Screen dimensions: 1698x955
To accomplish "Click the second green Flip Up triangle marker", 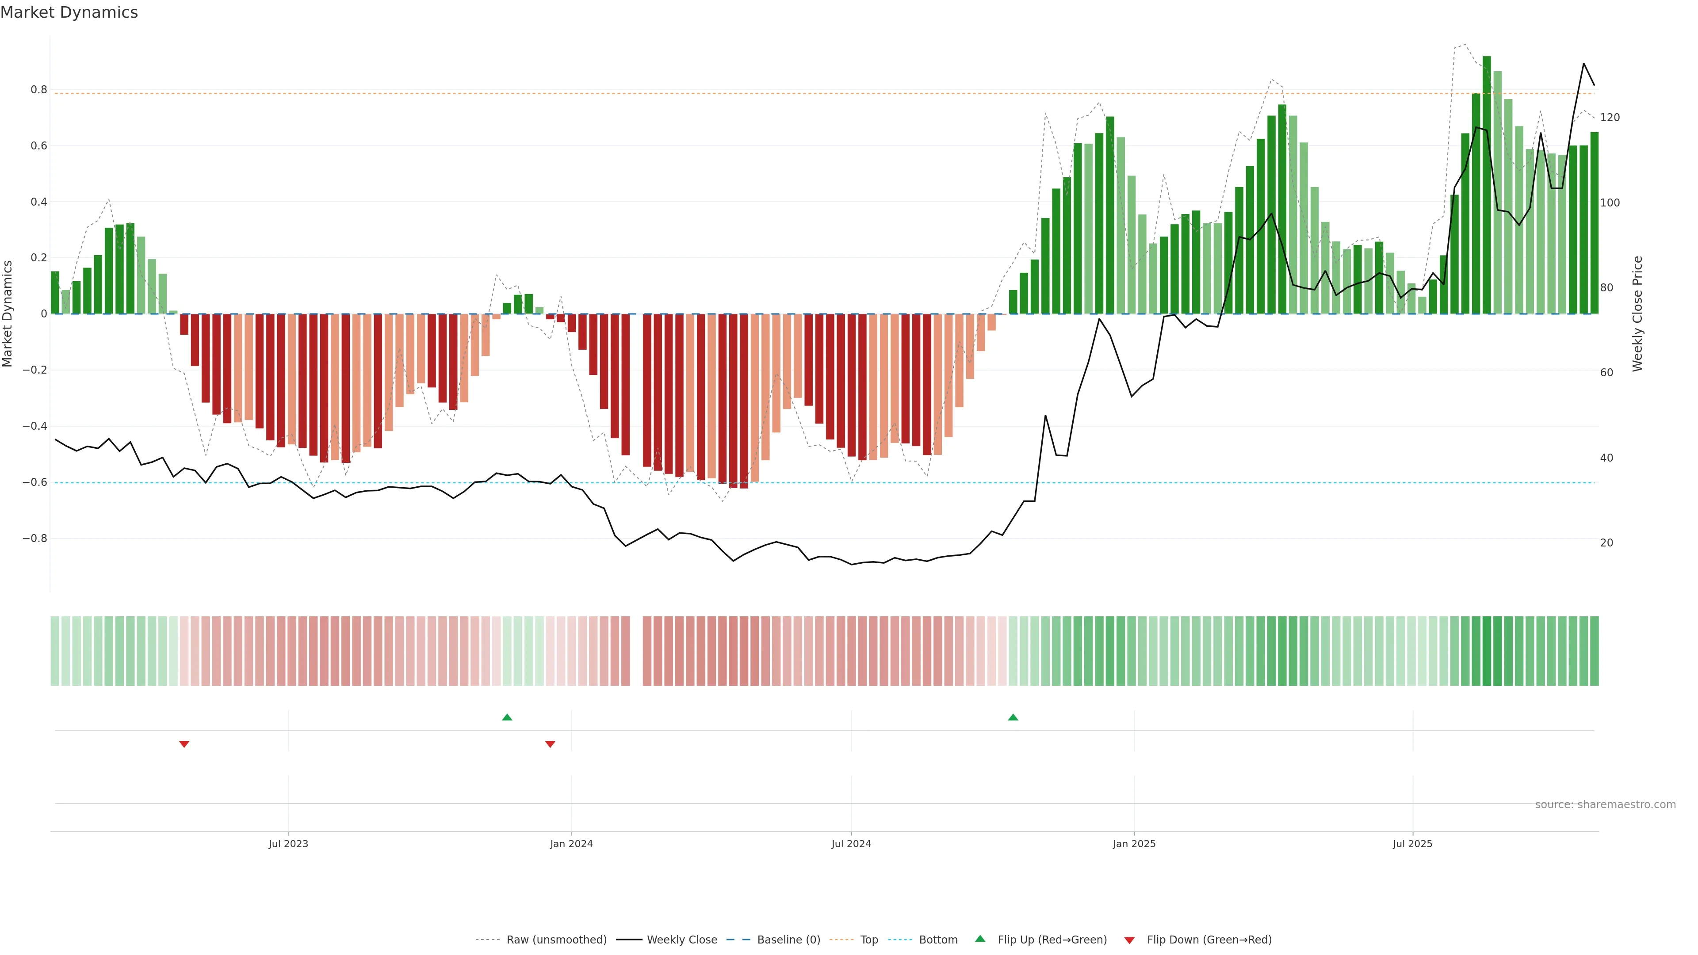I will click(1013, 717).
